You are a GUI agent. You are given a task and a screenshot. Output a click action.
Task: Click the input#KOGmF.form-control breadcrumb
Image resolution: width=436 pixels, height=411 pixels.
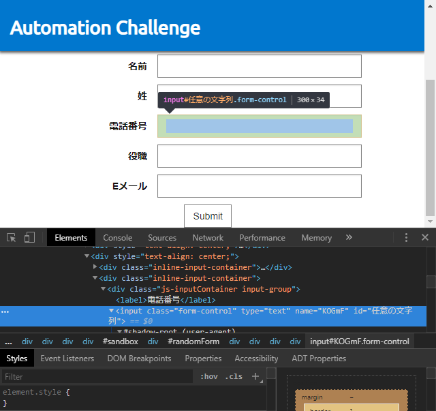click(x=360, y=341)
